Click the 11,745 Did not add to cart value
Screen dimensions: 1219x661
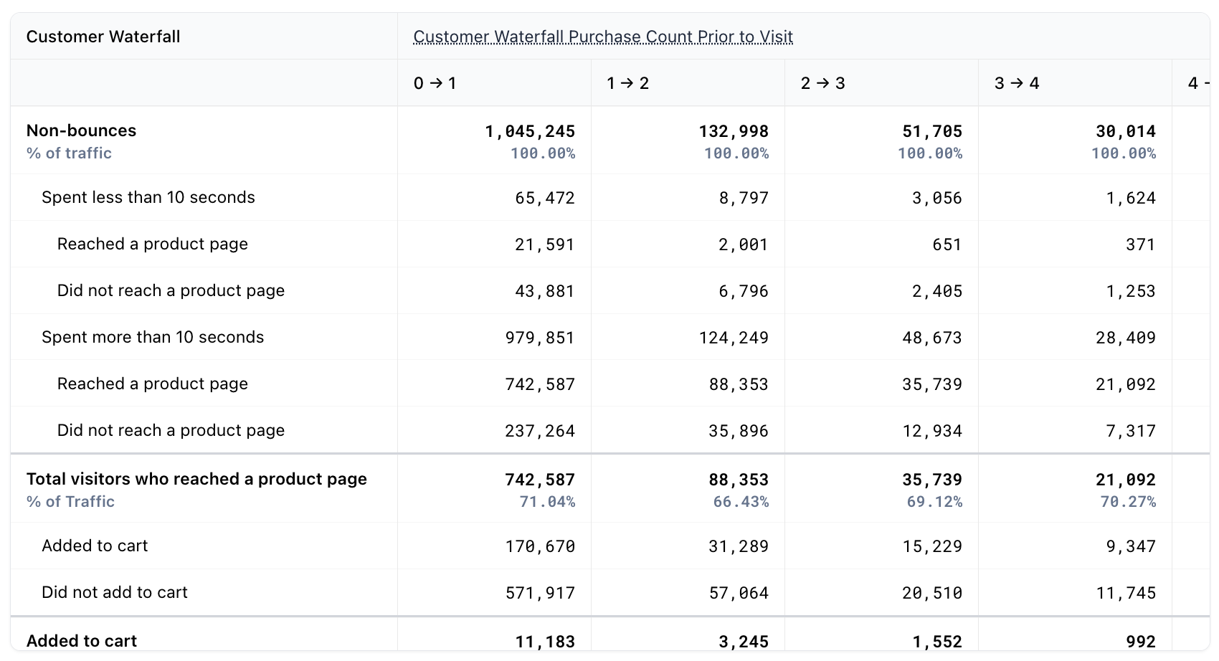point(1125,593)
